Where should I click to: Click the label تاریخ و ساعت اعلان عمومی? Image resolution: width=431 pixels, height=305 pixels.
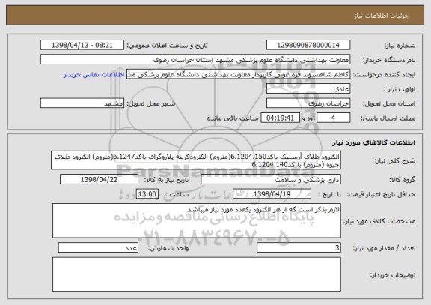pyautogui.click(x=167, y=46)
